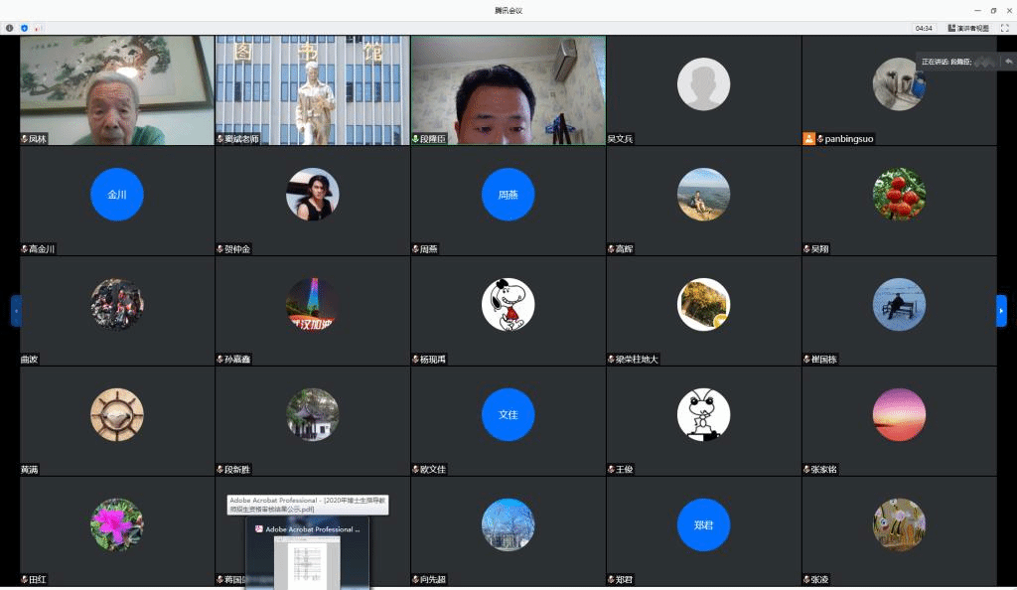Click the 郑君 participant name label

tap(624, 579)
